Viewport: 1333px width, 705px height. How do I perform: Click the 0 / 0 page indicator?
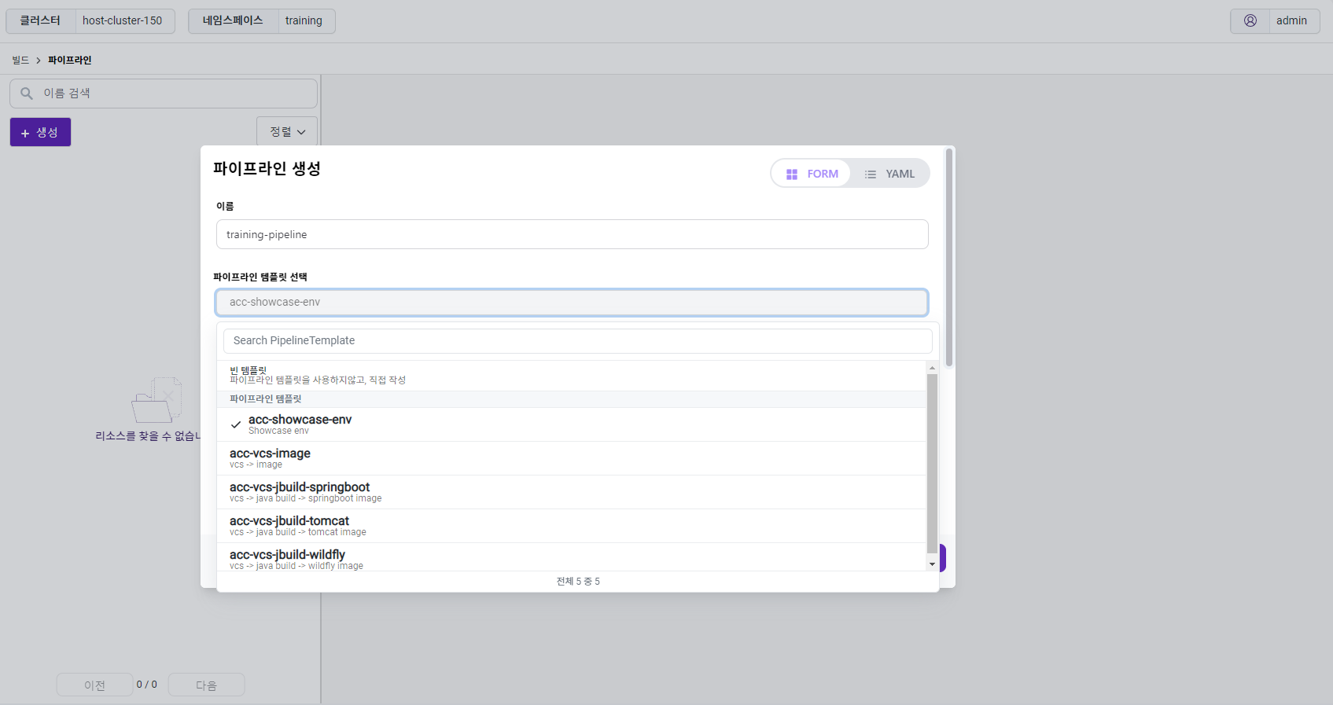click(147, 685)
